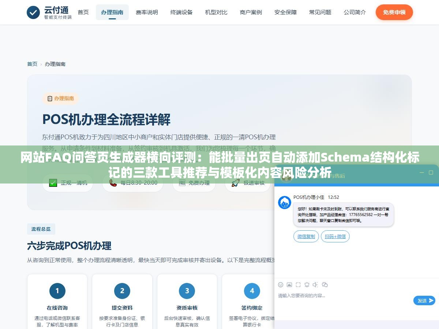Click the 扫码+微信 button in chat

click(335, 237)
